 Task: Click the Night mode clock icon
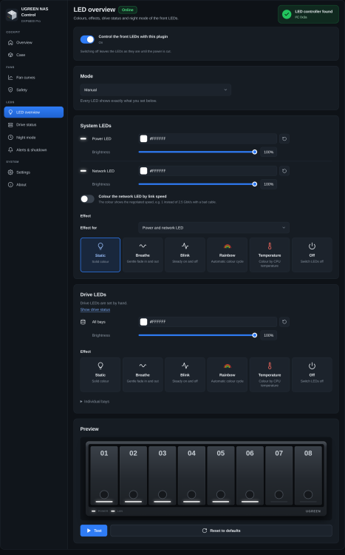(10, 138)
